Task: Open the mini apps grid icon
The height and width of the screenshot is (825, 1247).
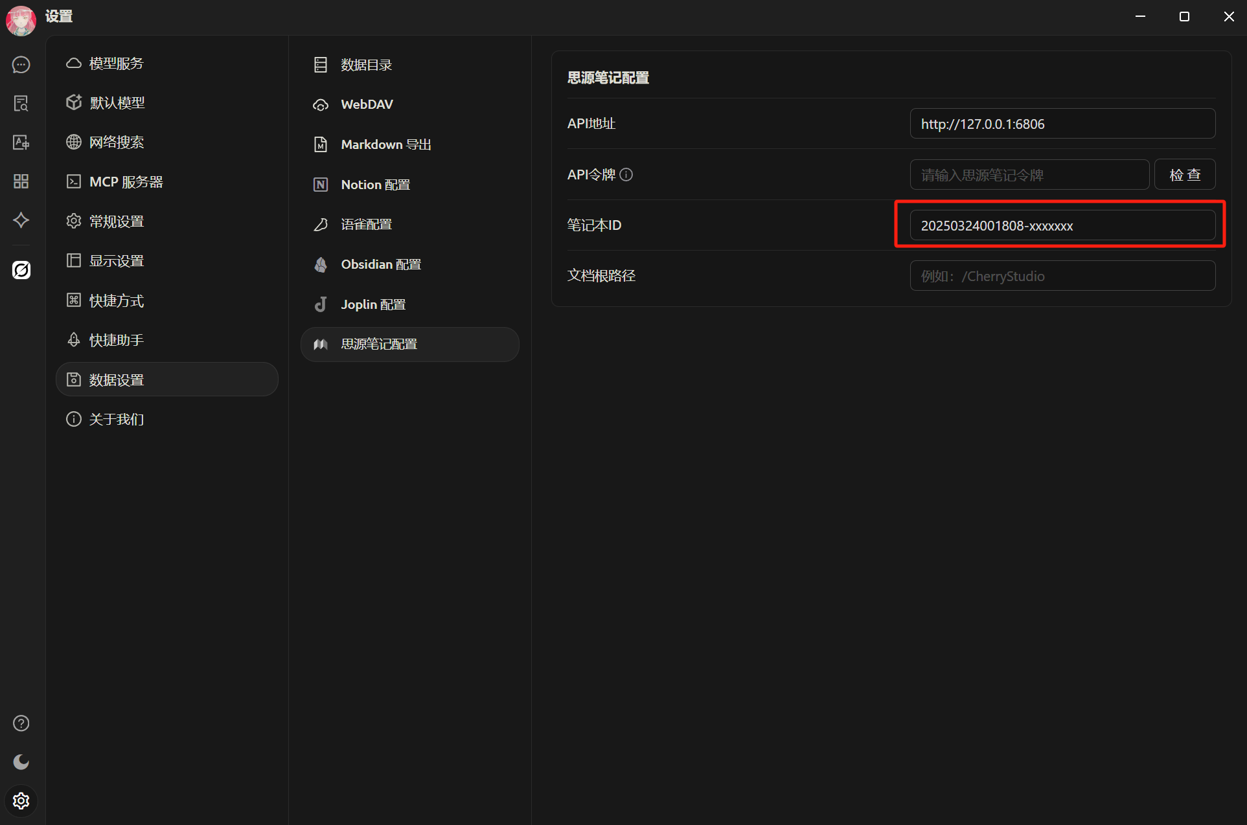Action: click(x=21, y=181)
